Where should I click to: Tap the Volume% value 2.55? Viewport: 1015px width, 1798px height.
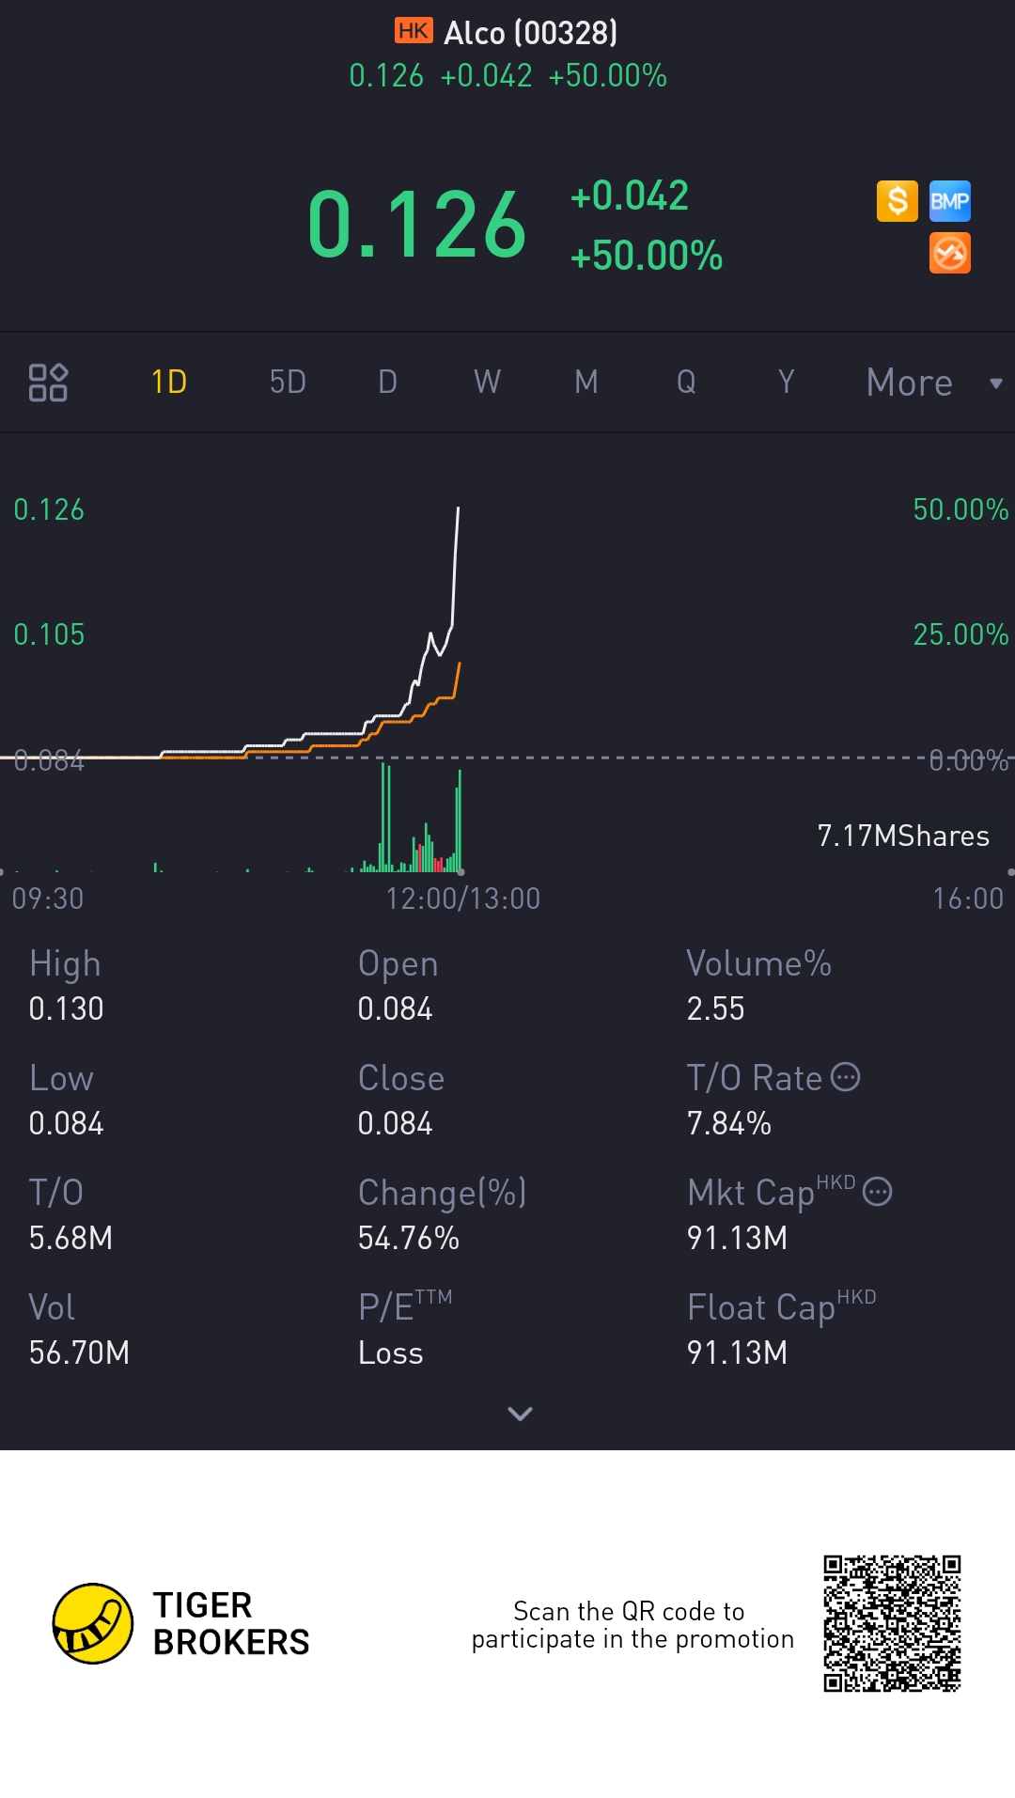click(x=715, y=1008)
